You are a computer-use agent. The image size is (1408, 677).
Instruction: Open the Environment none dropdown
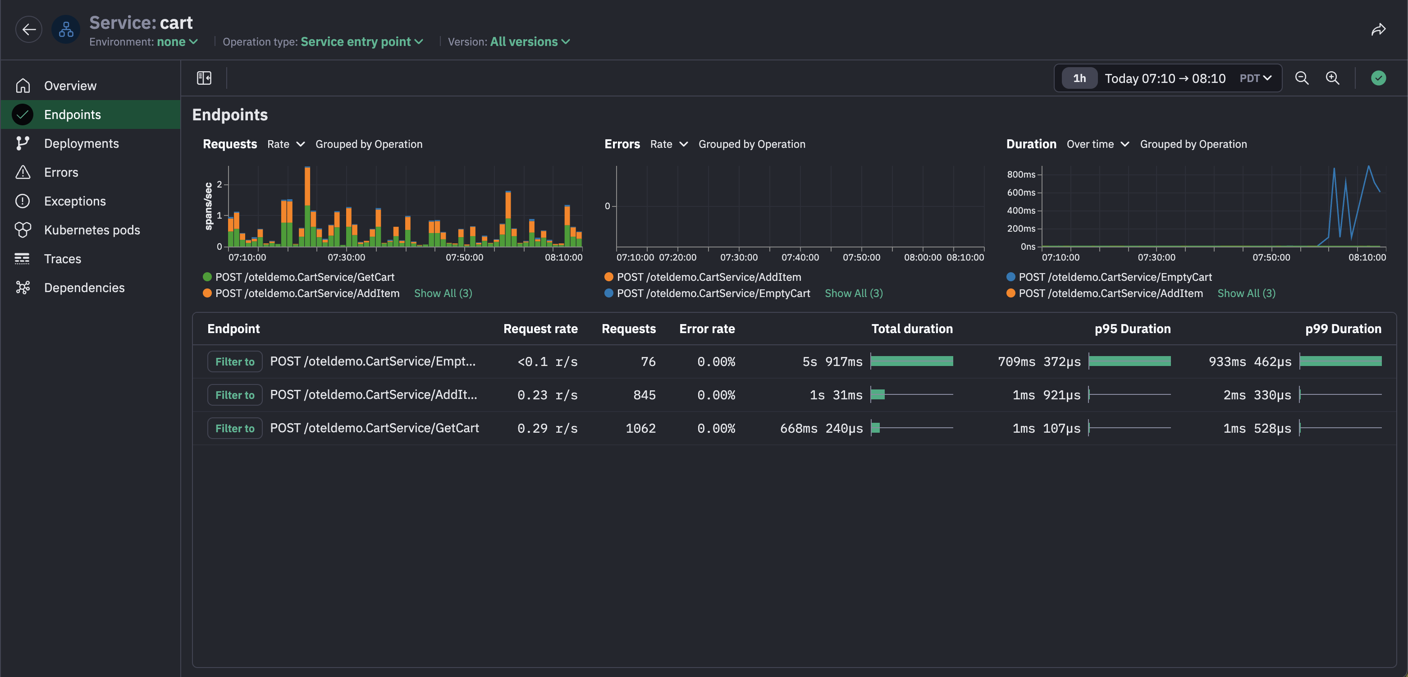tap(177, 42)
